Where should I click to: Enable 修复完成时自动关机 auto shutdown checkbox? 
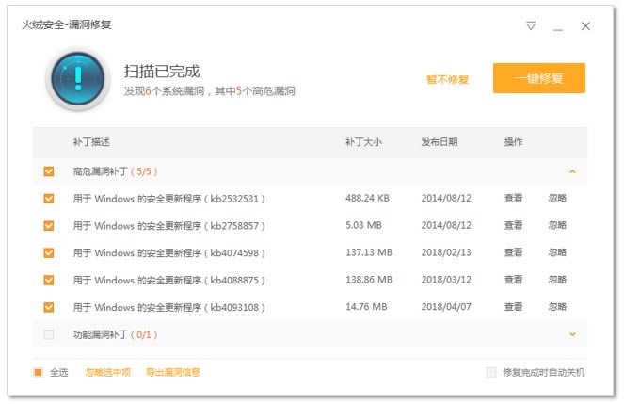[x=491, y=372]
